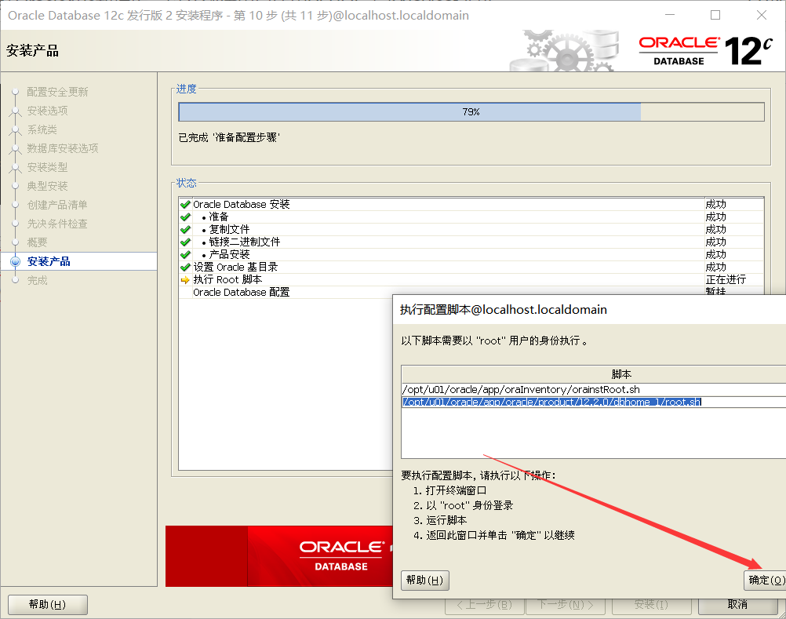Select the 安装选项 step

[x=47, y=111]
